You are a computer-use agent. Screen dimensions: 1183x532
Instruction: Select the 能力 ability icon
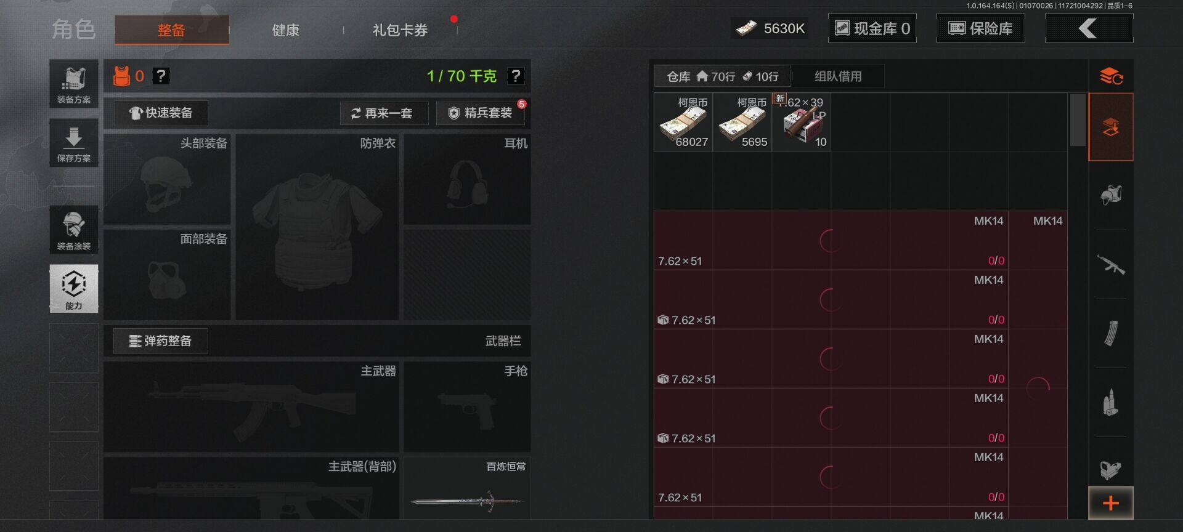[x=74, y=289]
